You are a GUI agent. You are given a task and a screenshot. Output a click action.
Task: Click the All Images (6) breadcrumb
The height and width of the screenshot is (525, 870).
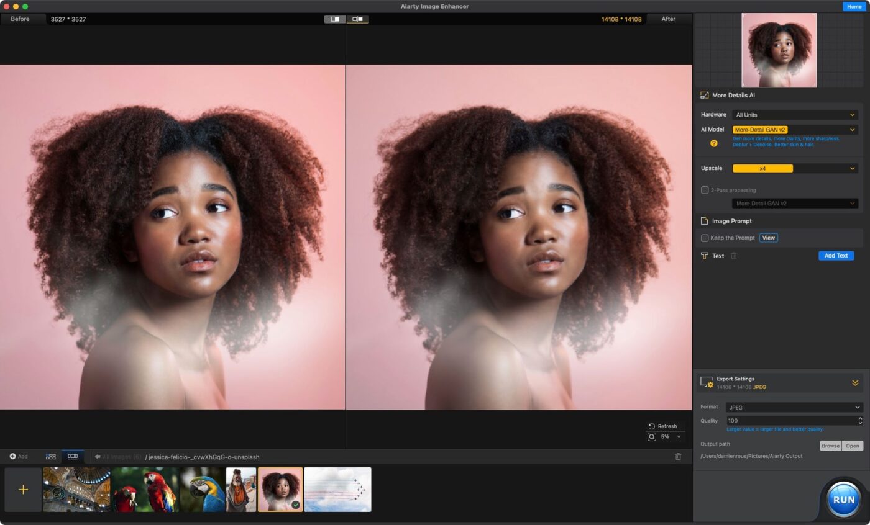click(122, 457)
